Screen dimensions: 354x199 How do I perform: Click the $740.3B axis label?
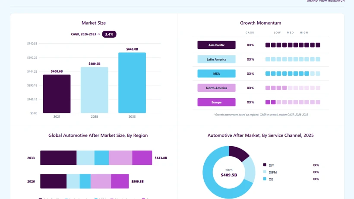coord(32,43)
